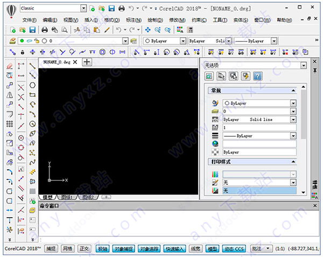Click the Save floppy icon in standard toolbar
This screenshot has width=323, height=257.
pos(32,30)
